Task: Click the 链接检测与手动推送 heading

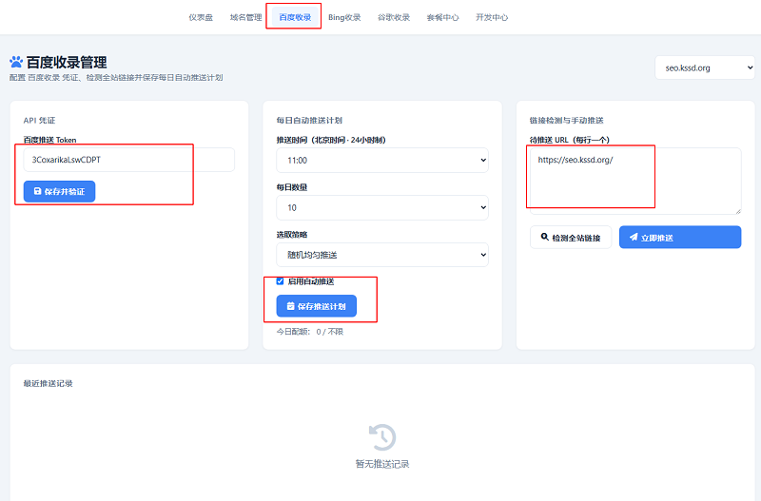Action: 566,121
